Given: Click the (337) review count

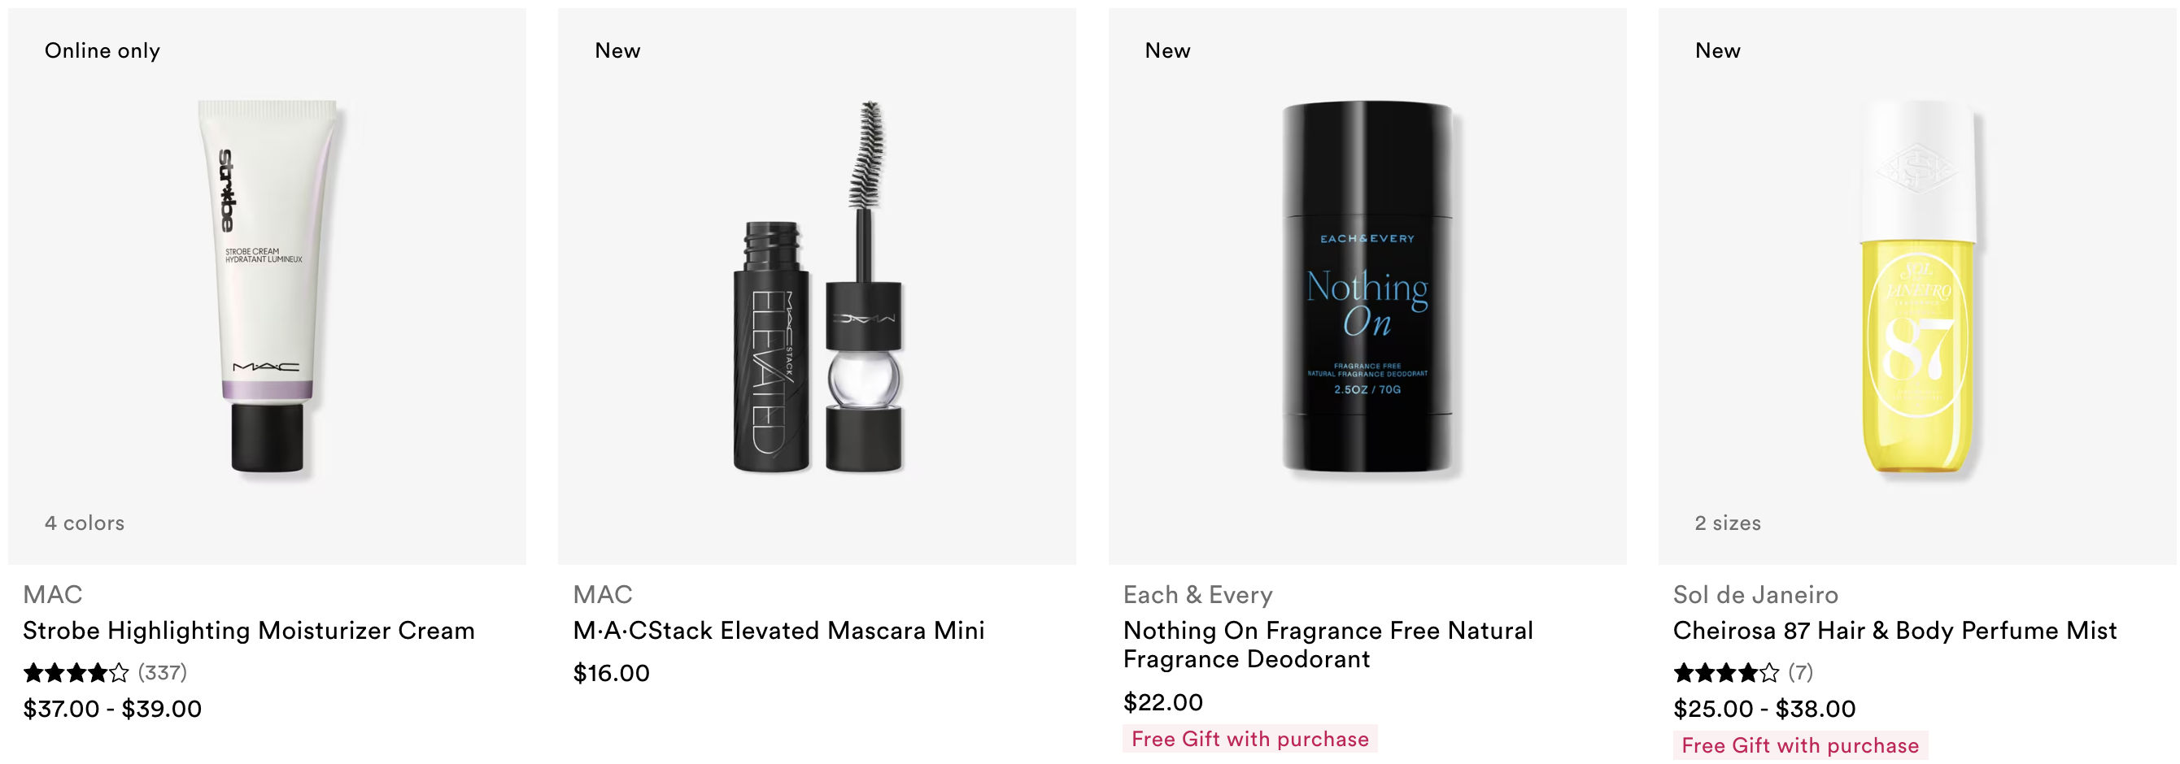Looking at the screenshot, I should tap(163, 673).
